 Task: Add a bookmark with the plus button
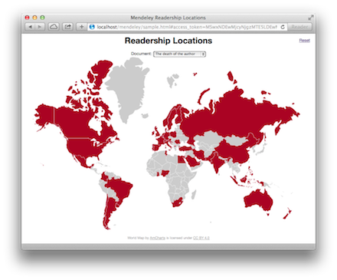pyautogui.click(x=81, y=27)
